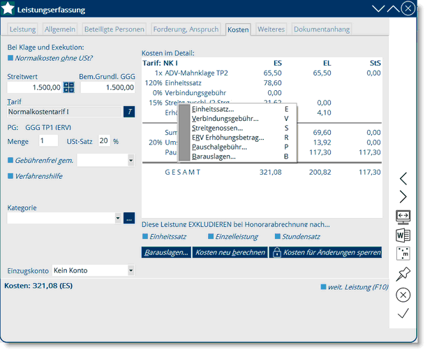Screen dimensions: 425x350
Task: Open the Streitwert calculator icon
Action: coord(68,87)
